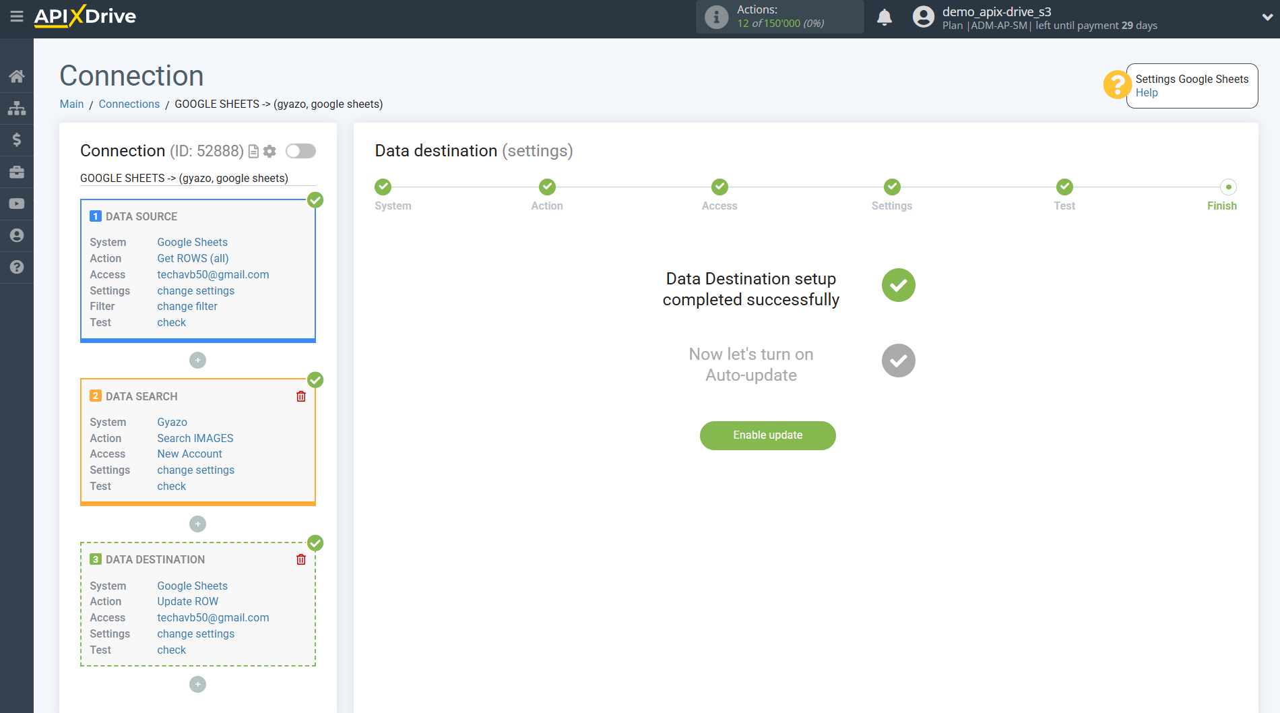Click the Enable update button
The height and width of the screenshot is (713, 1280).
click(x=767, y=435)
